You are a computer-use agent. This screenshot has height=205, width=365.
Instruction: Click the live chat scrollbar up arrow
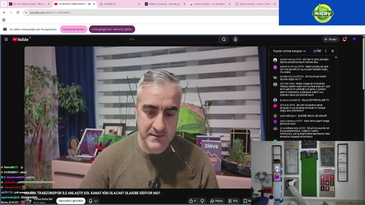click(336, 57)
